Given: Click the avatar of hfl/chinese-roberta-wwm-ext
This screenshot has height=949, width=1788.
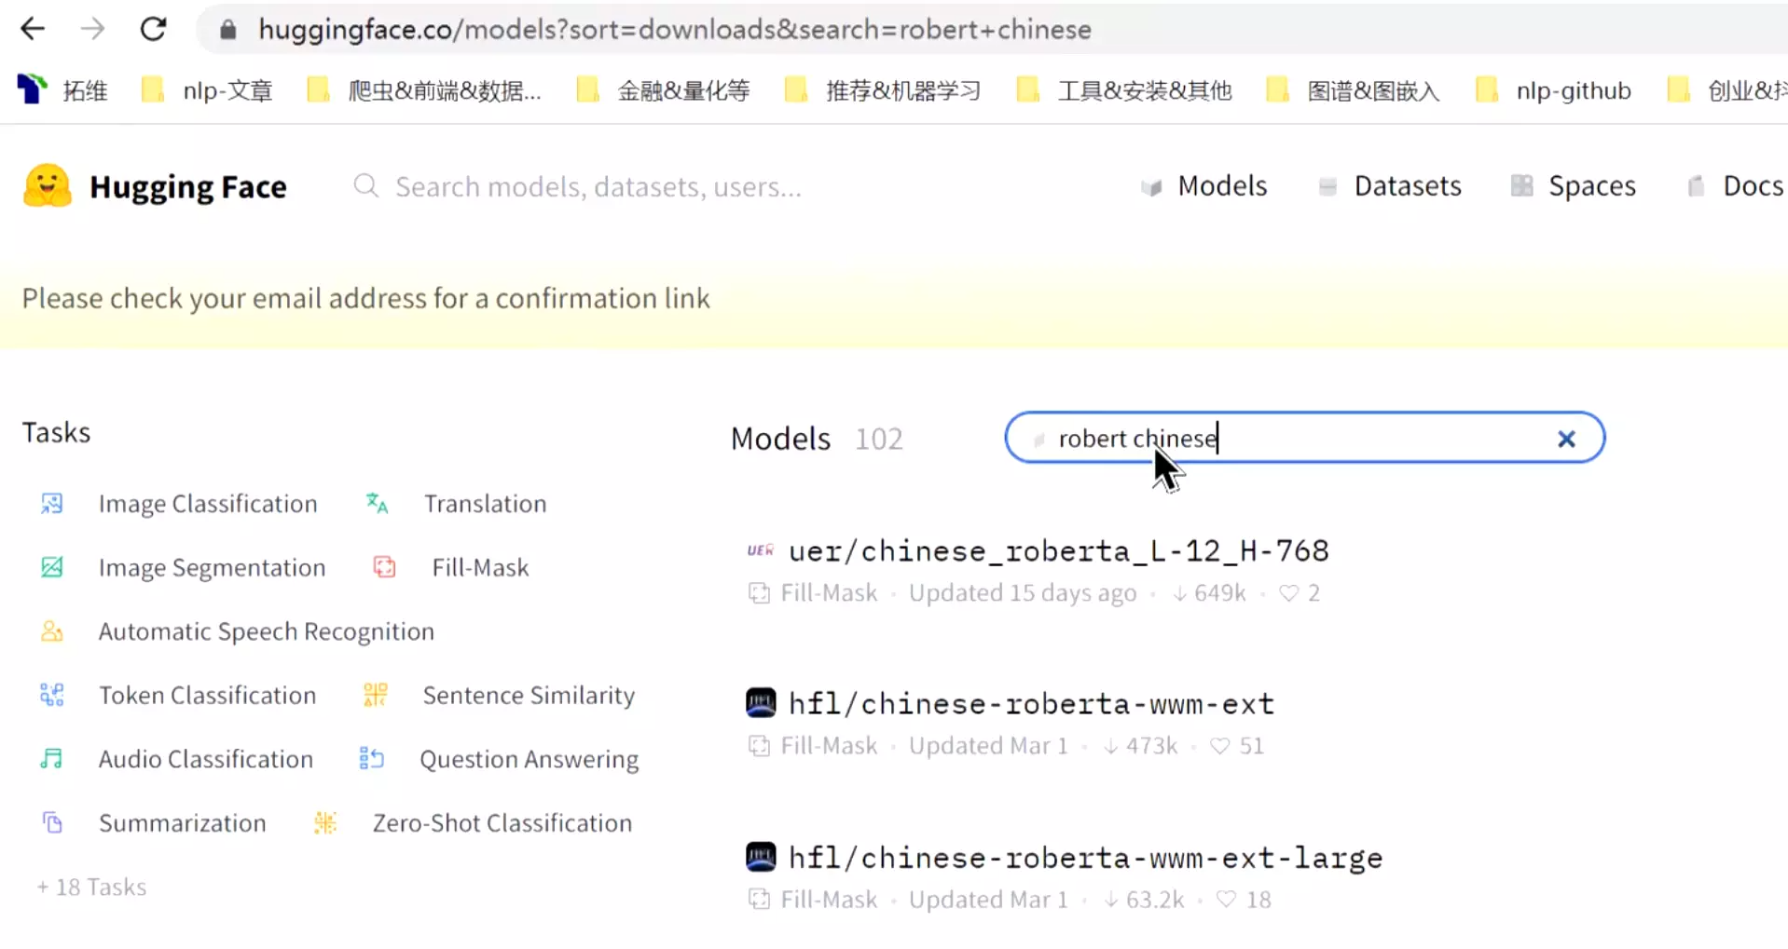Looking at the screenshot, I should click(x=761, y=703).
